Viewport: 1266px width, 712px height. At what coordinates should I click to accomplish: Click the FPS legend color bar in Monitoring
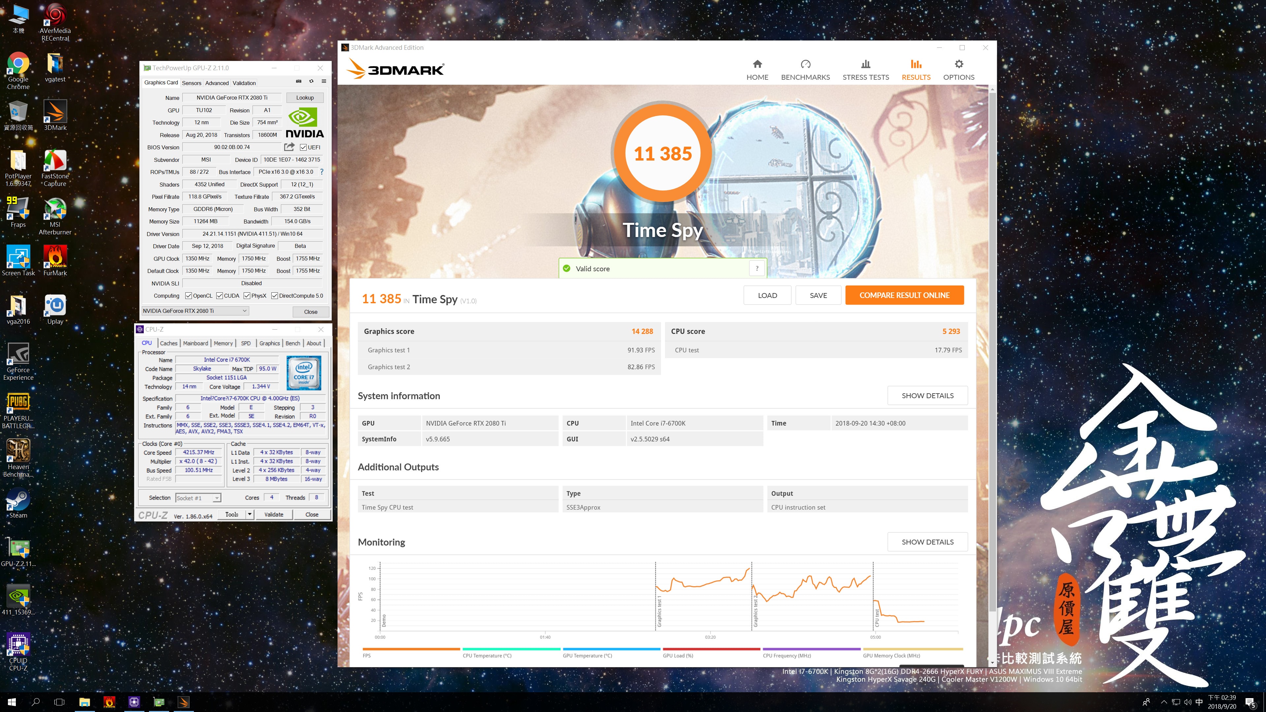click(411, 649)
